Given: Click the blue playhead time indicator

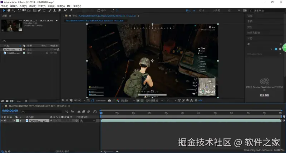Looking at the screenshot, I should [101, 113].
